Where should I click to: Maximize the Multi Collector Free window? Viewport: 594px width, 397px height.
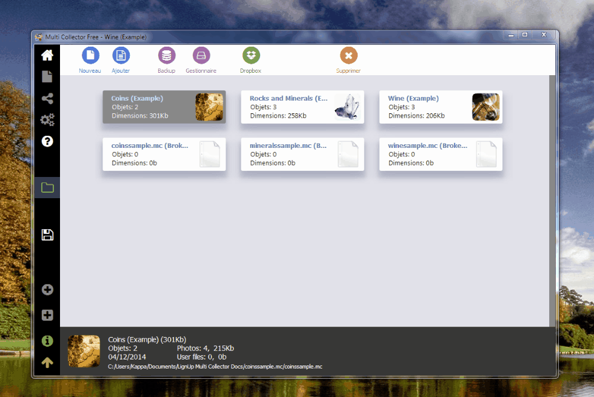[525, 35]
